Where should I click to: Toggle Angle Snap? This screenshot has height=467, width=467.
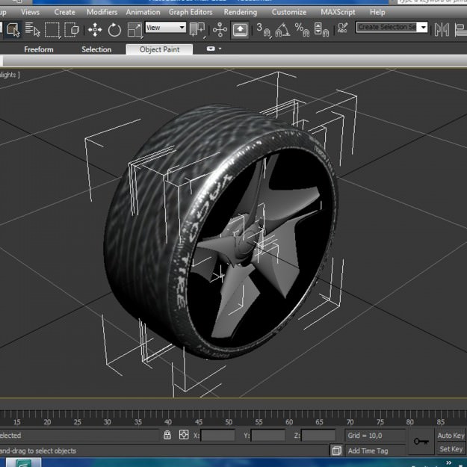coord(282,30)
